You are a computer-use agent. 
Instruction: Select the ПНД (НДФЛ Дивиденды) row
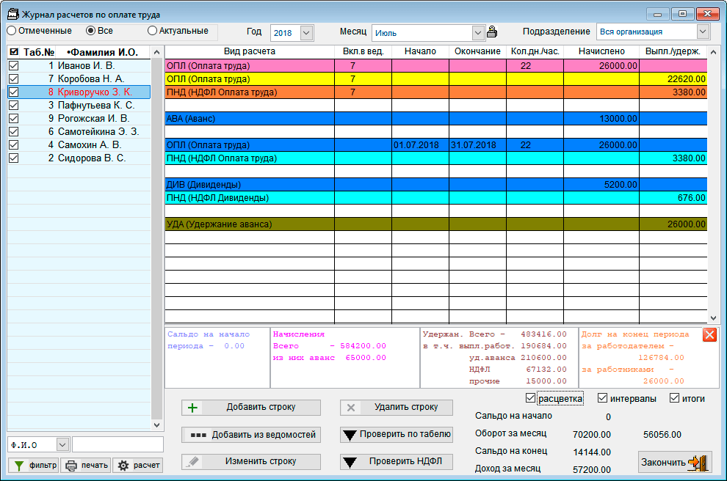tap(435, 198)
